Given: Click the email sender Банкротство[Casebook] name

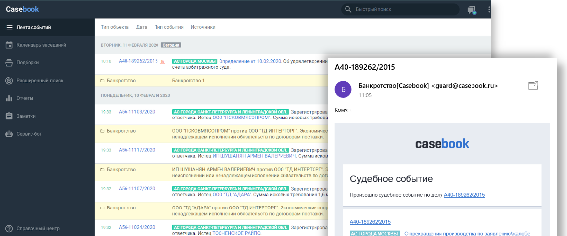Looking at the screenshot, I should pos(393,86).
